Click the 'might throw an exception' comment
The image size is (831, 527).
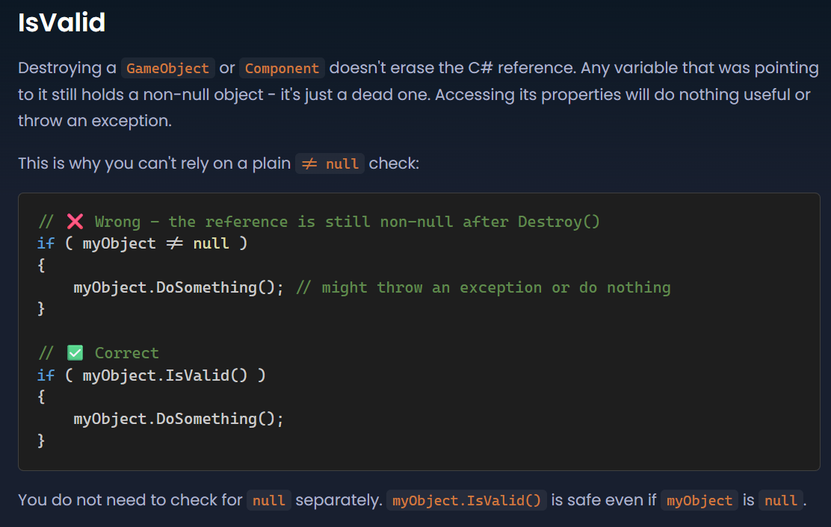484,287
